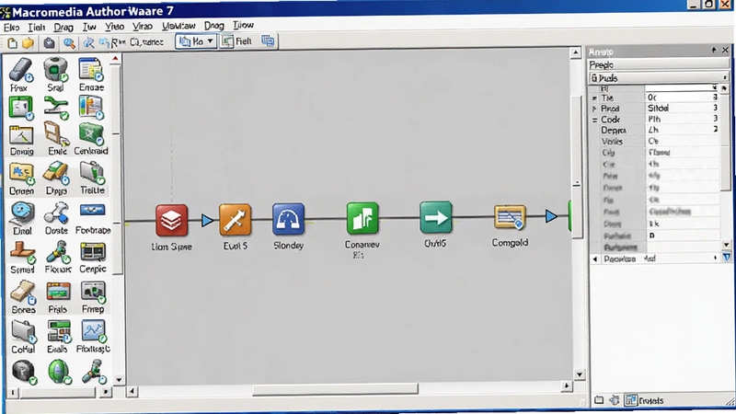Click the Eual S flowline icon
Viewport: 736px width, 414px height.
pos(236,220)
